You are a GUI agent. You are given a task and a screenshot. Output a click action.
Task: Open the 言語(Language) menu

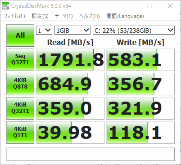[125, 16]
